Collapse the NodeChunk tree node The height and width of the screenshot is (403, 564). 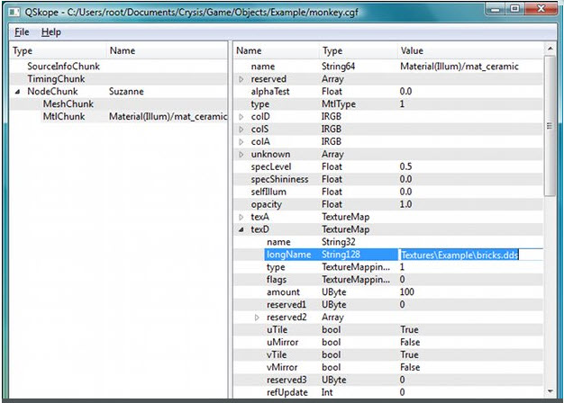(x=19, y=92)
